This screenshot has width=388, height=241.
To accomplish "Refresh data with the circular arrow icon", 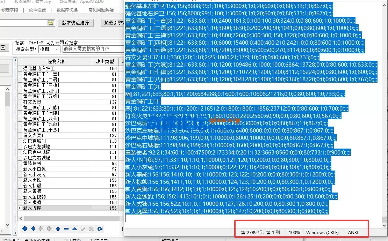I will click(100, 229).
